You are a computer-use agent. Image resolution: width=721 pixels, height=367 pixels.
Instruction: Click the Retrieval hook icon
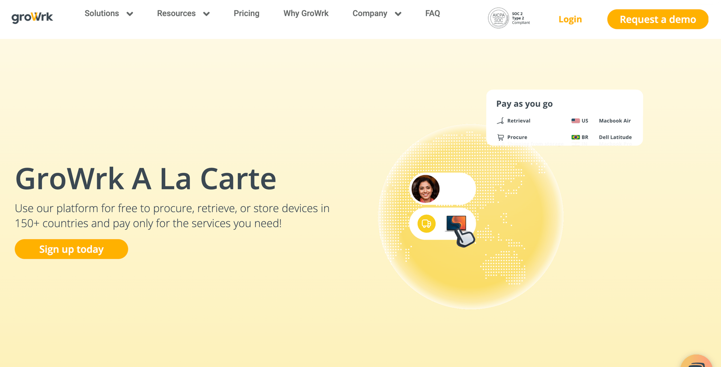tap(501, 120)
